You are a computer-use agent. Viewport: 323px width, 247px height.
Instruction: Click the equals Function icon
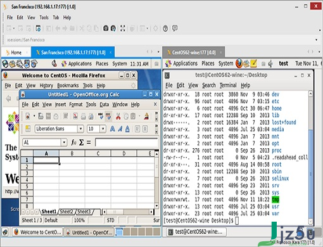pos(89,142)
